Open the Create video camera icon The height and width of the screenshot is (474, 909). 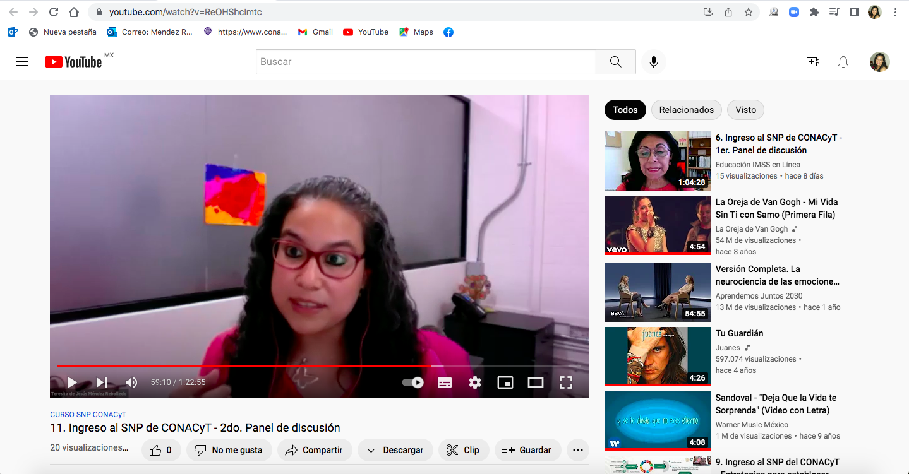(813, 62)
